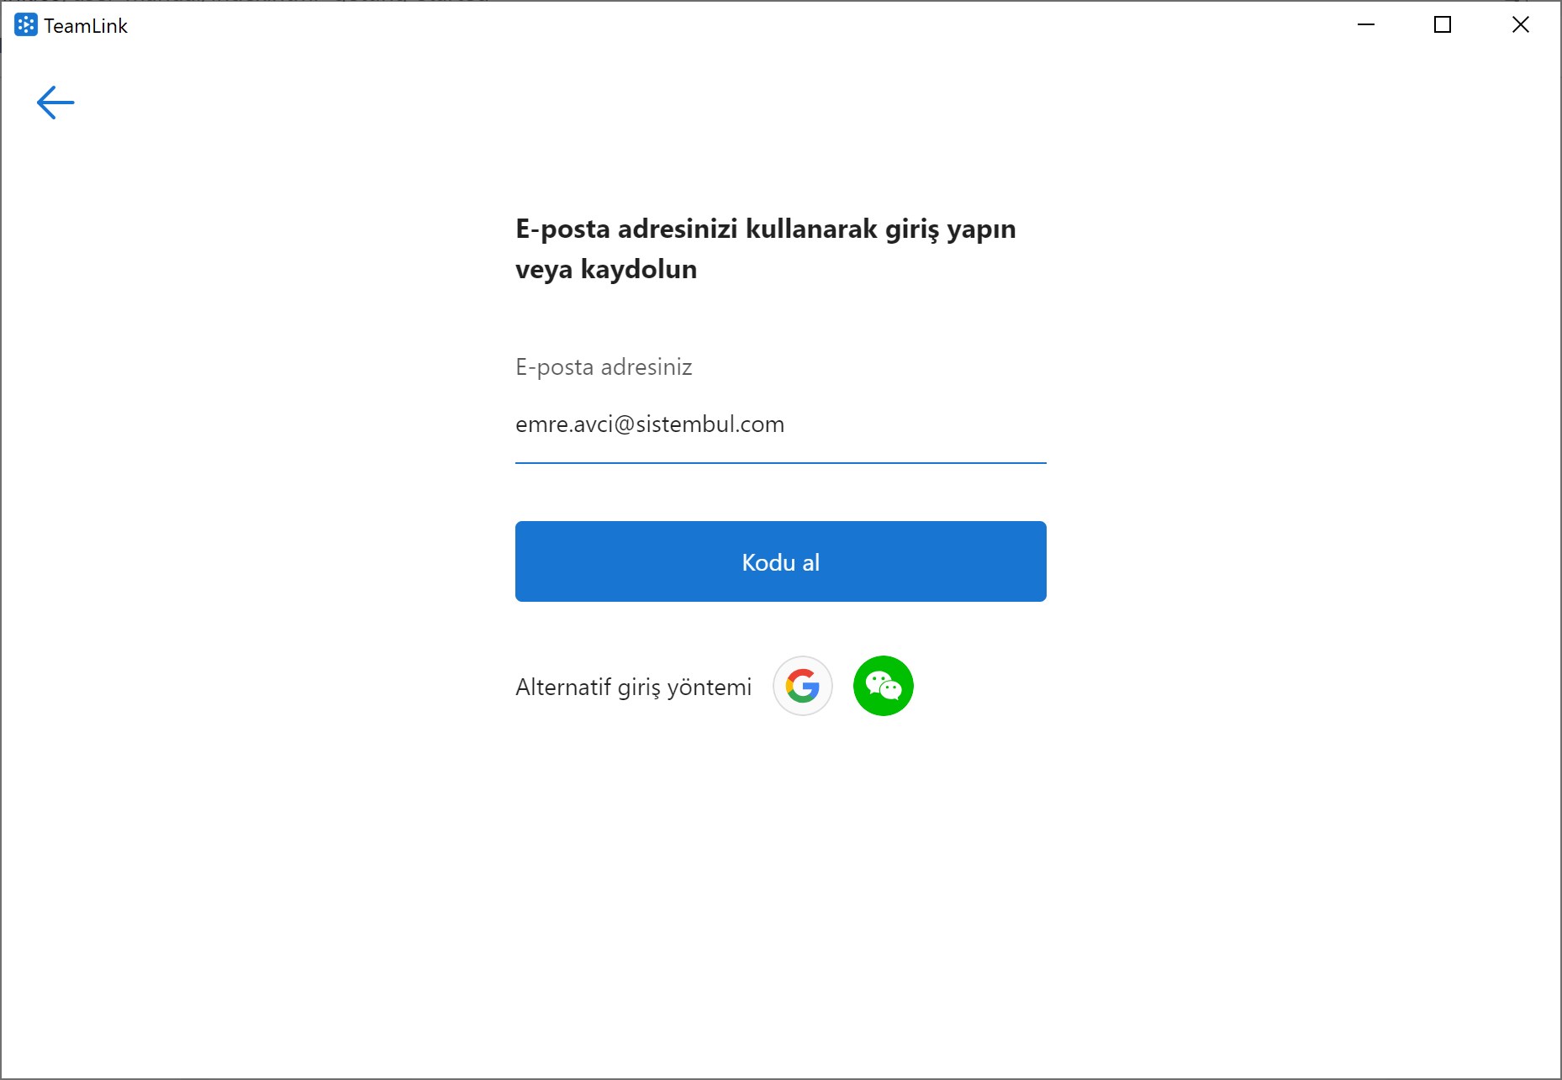This screenshot has height=1080, width=1562.
Task: Close the TeamLink window
Action: [x=1521, y=25]
